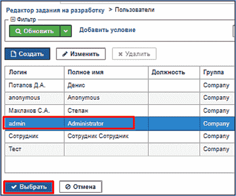
Task: Click the Удалить button
Action: (134, 54)
